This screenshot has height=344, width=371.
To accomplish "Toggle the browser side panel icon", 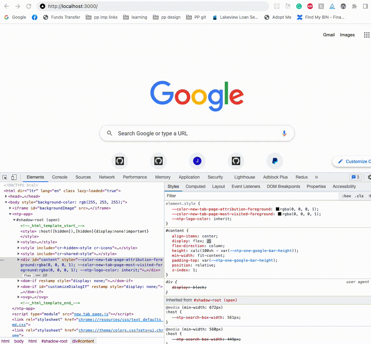I will (365, 6).
